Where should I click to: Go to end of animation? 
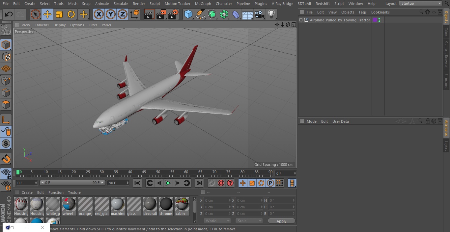click(199, 183)
